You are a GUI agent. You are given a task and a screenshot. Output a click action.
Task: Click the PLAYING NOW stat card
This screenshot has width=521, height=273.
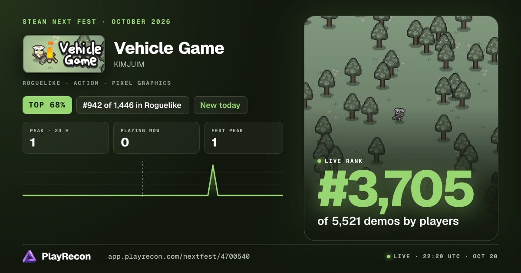156,138
